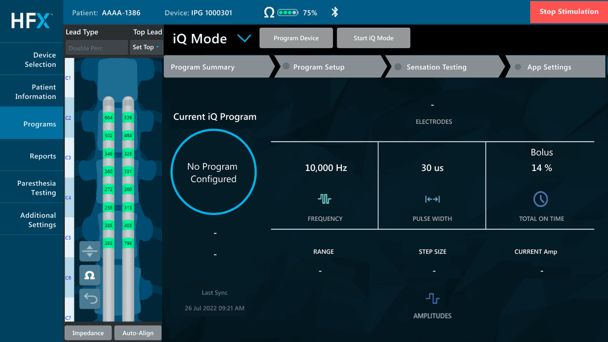Image resolution: width=608 pixels, height=342 pixels.
Task: Click the Bluetooth connection icon
Action: (x=335, y=12)
